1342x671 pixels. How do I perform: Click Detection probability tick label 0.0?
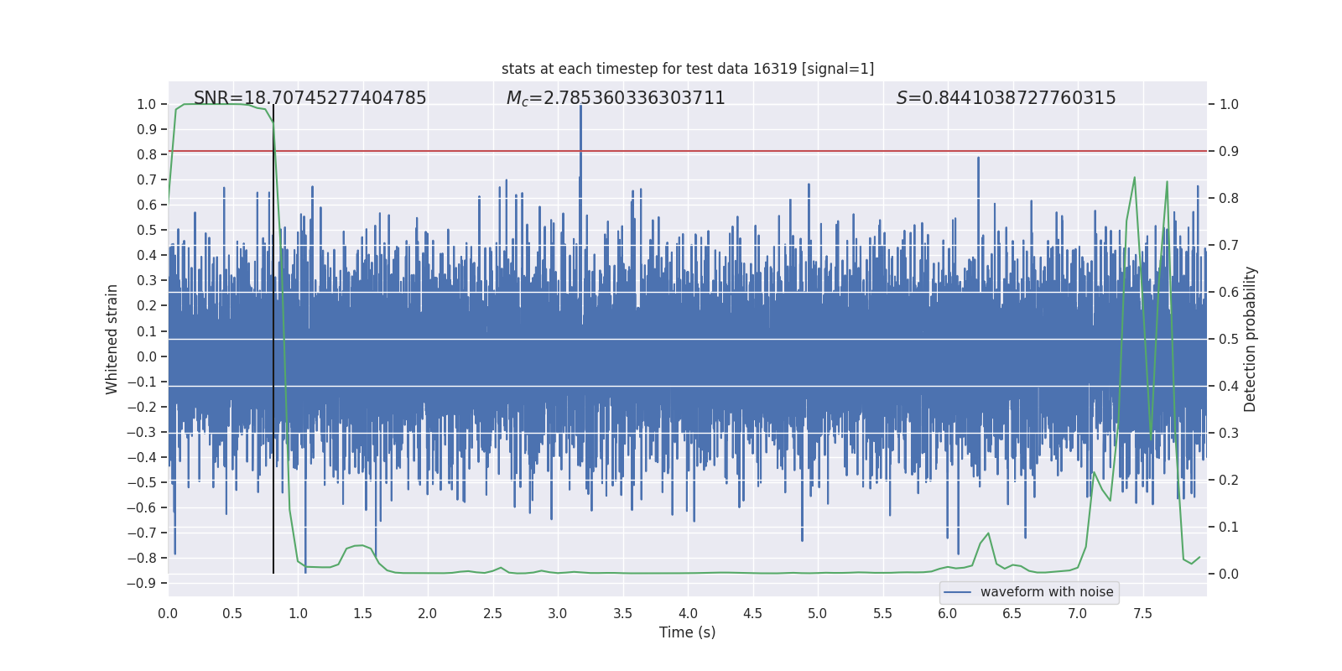click(1229, 575)
